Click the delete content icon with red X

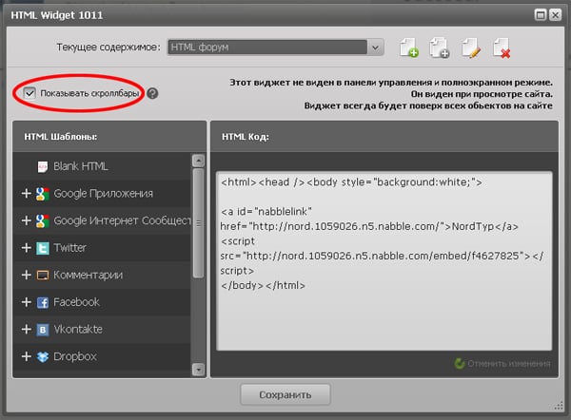click(501, 48)
